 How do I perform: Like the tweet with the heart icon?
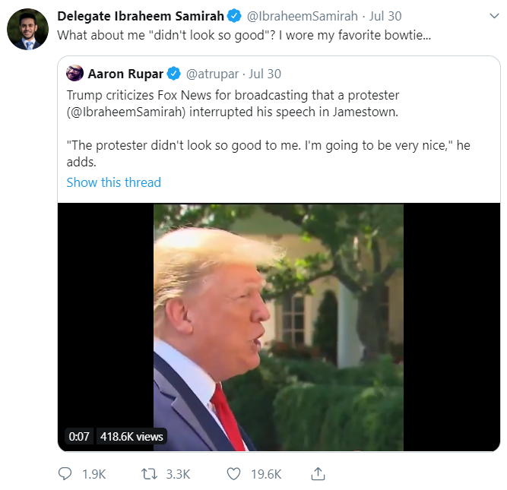(233, 474)
